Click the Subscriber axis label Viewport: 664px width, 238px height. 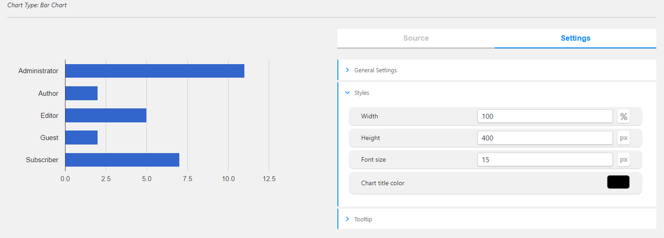[42, 159]
